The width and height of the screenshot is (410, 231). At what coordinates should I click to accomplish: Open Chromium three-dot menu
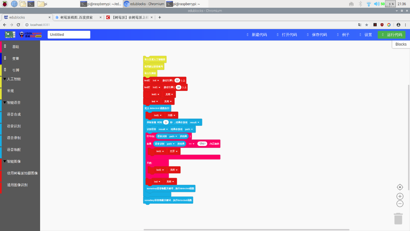tap(405, 25)
